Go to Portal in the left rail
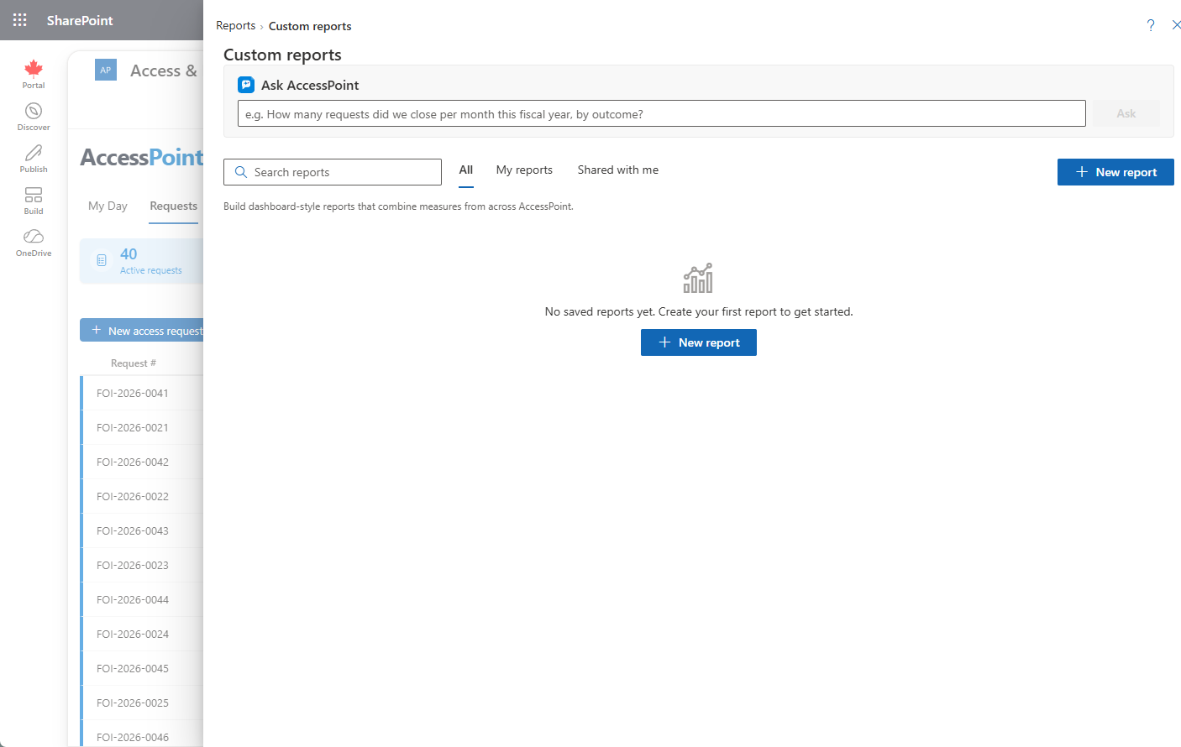The height and width of the screenshot is (747, 1181). tap(34, 74)
